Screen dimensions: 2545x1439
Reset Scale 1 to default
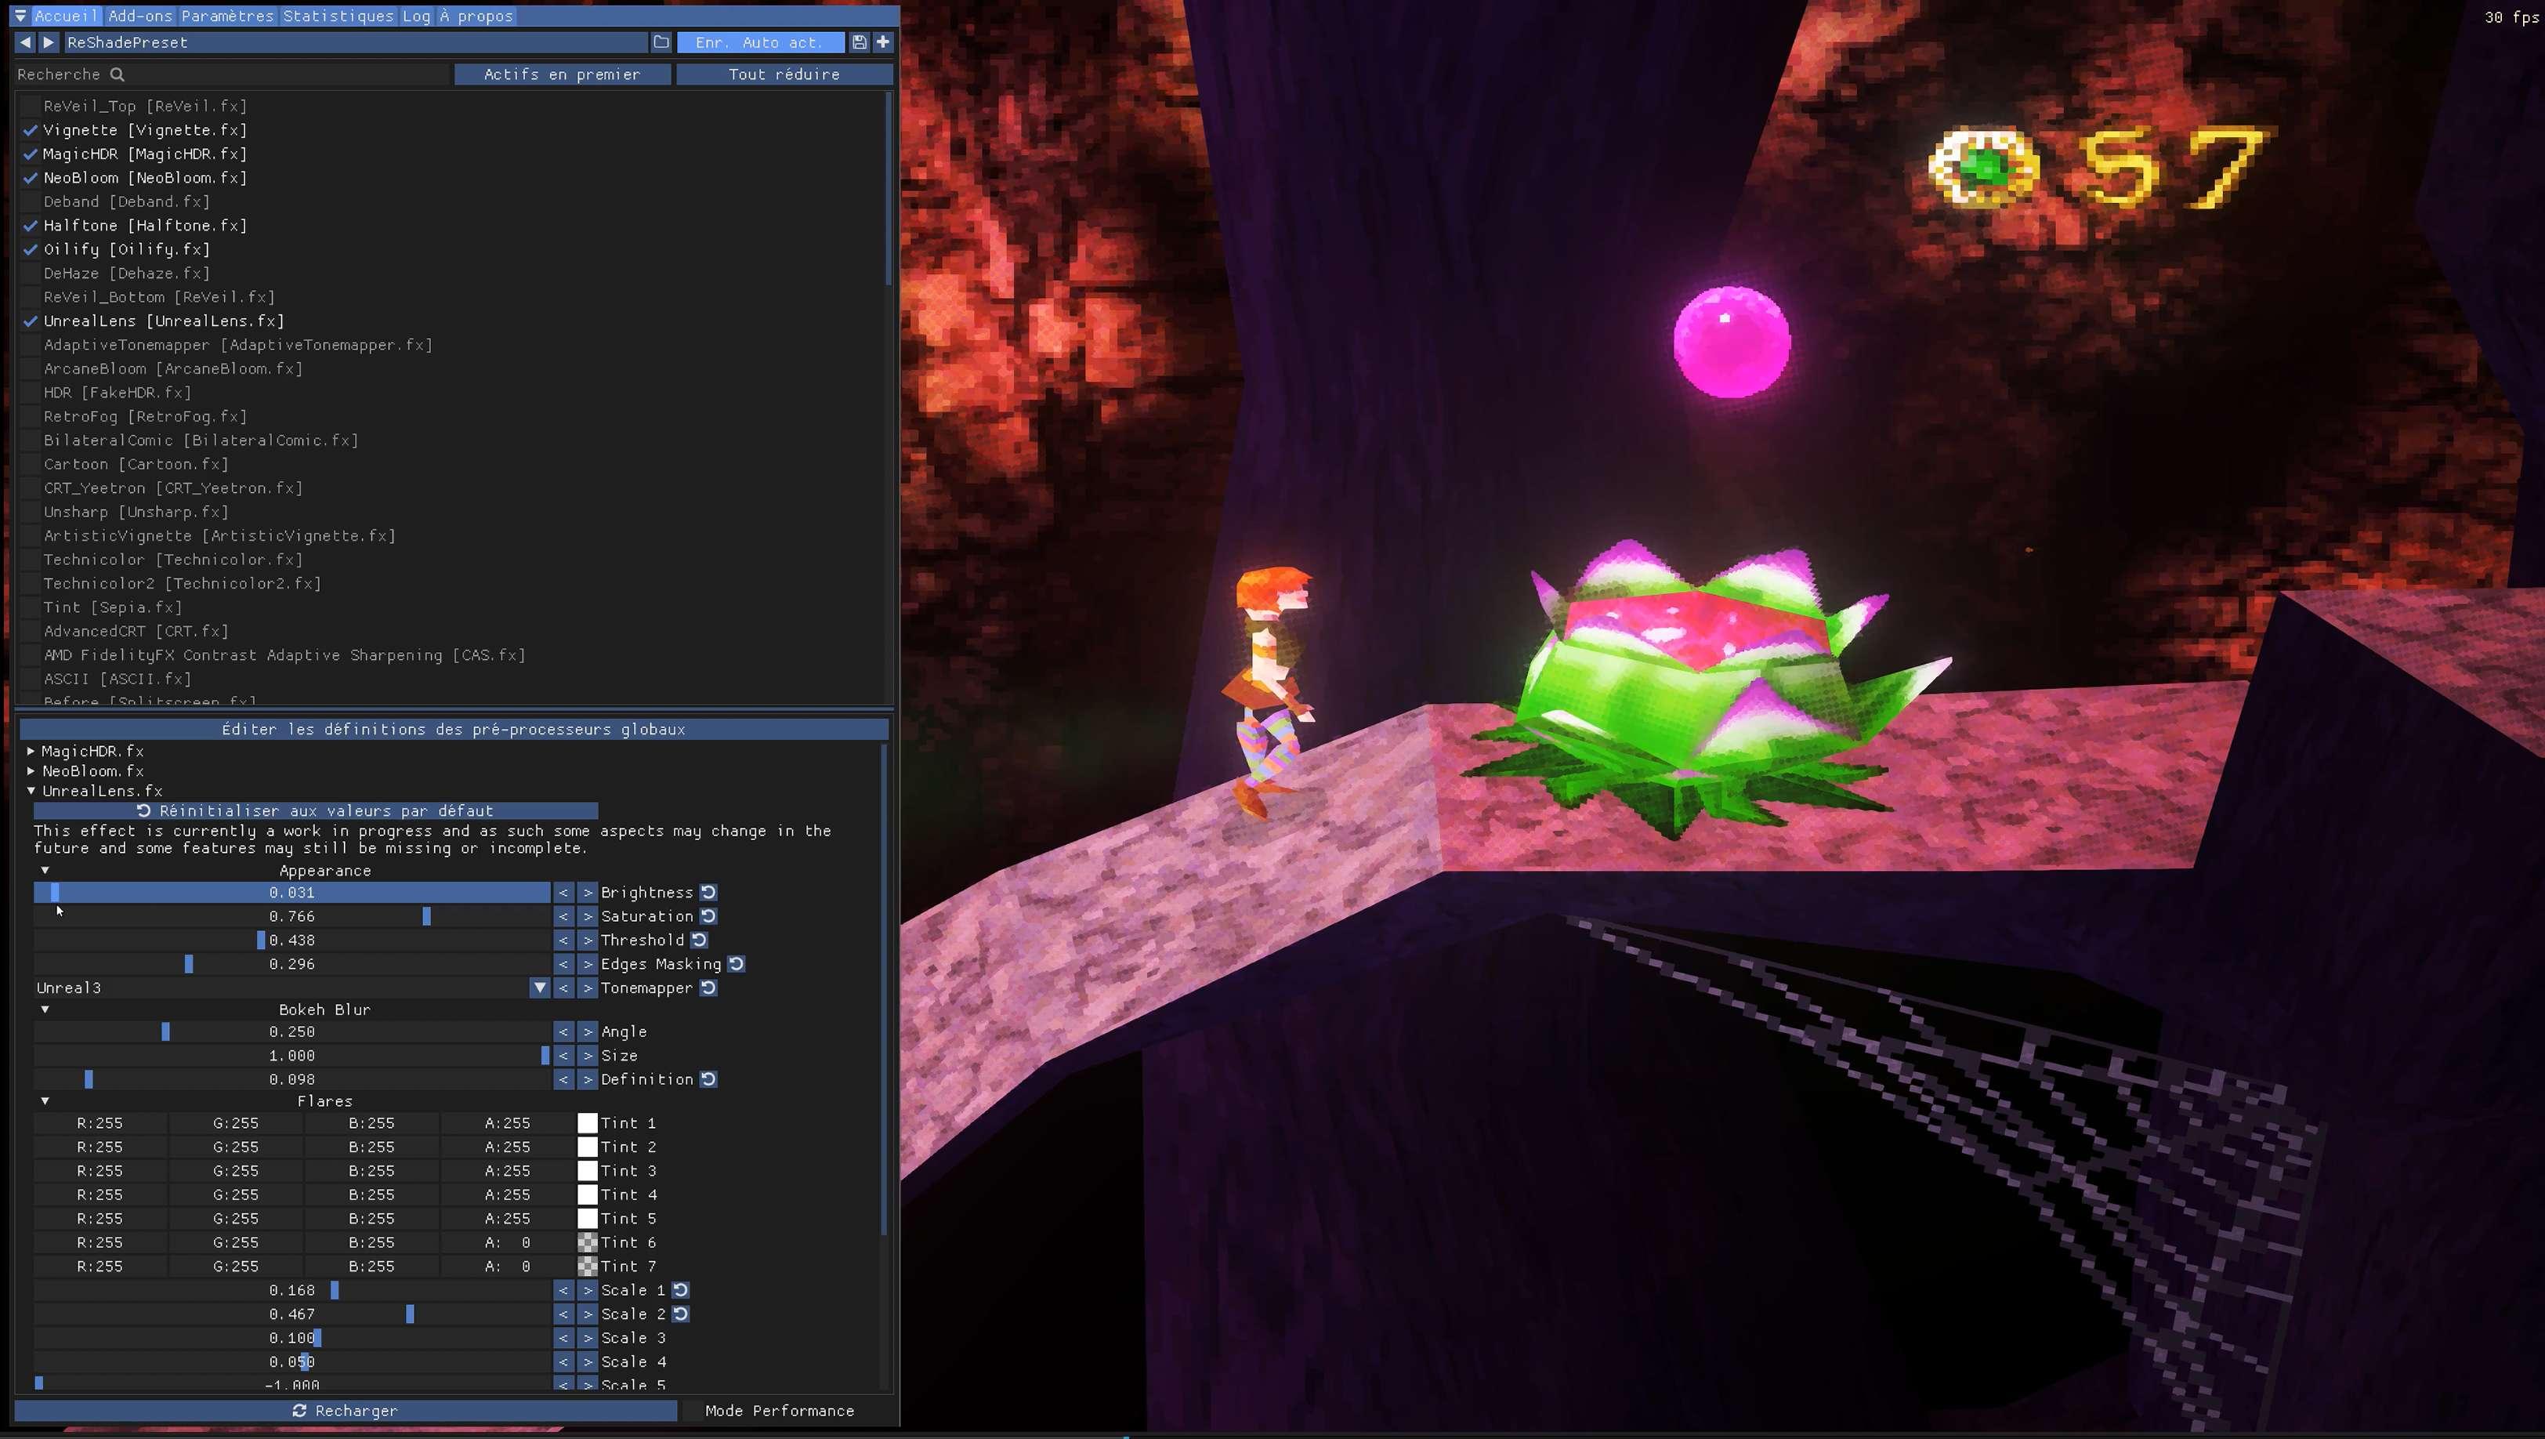pos(681,1290)
